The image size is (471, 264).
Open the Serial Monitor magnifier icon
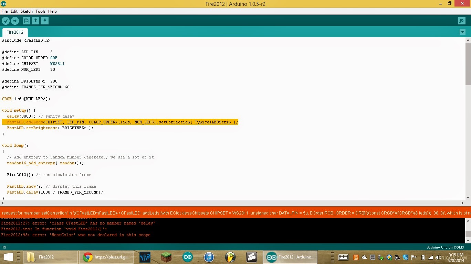pos(462,21)
